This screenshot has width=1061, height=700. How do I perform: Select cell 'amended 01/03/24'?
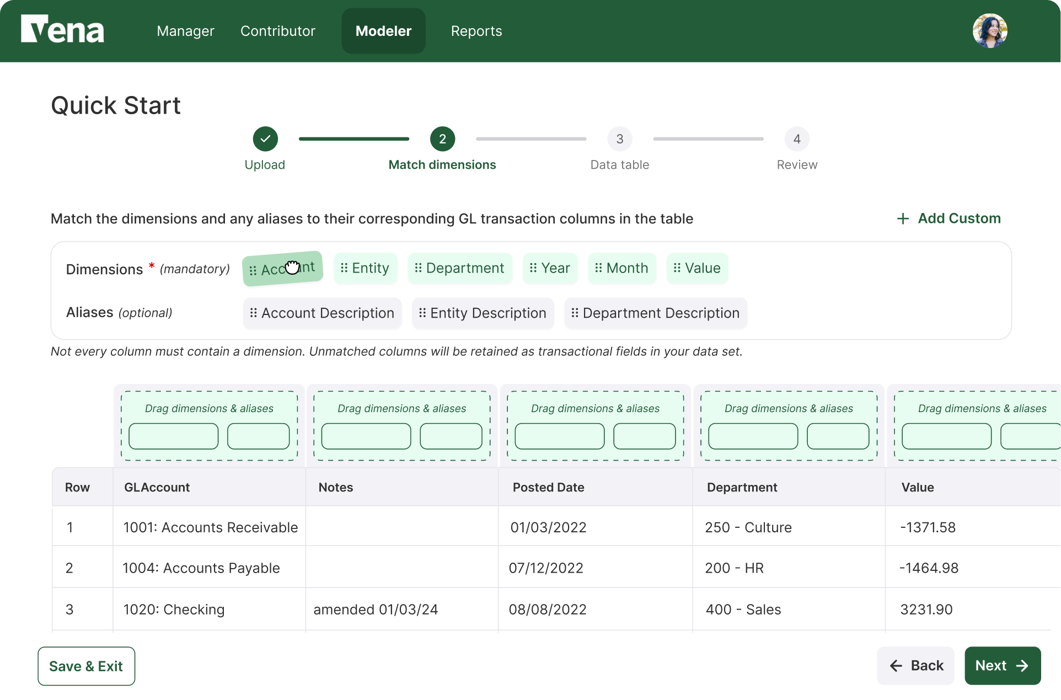[402, 610]
